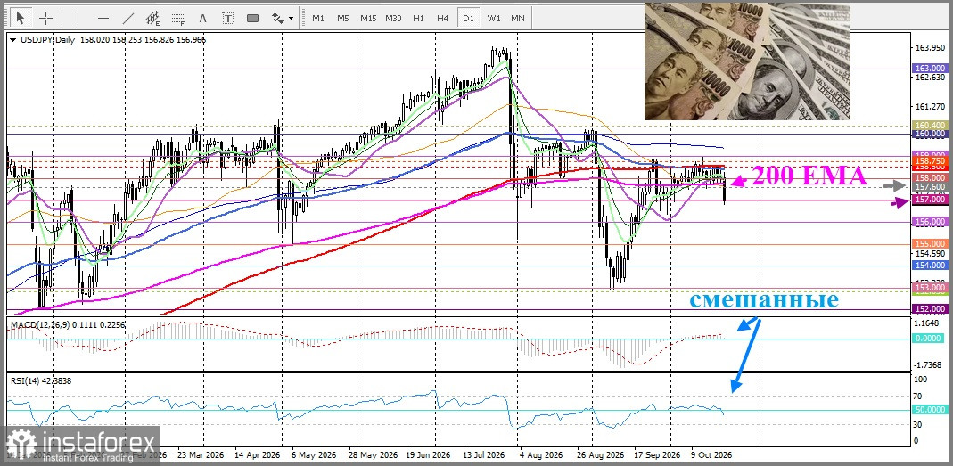
Task: Switch chart to H4 timeframe
Action: coord(442,18)
